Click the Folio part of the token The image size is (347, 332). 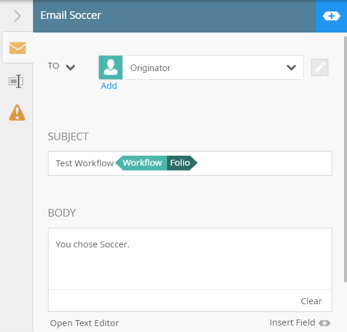(180, 163)
